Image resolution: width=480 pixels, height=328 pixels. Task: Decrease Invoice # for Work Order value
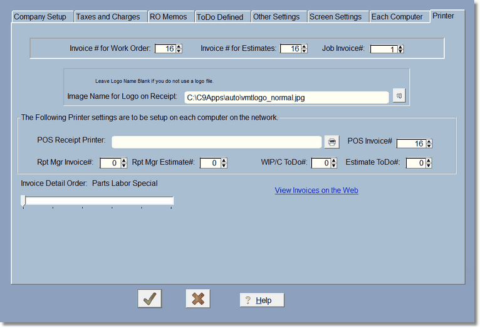pos(179,51)
